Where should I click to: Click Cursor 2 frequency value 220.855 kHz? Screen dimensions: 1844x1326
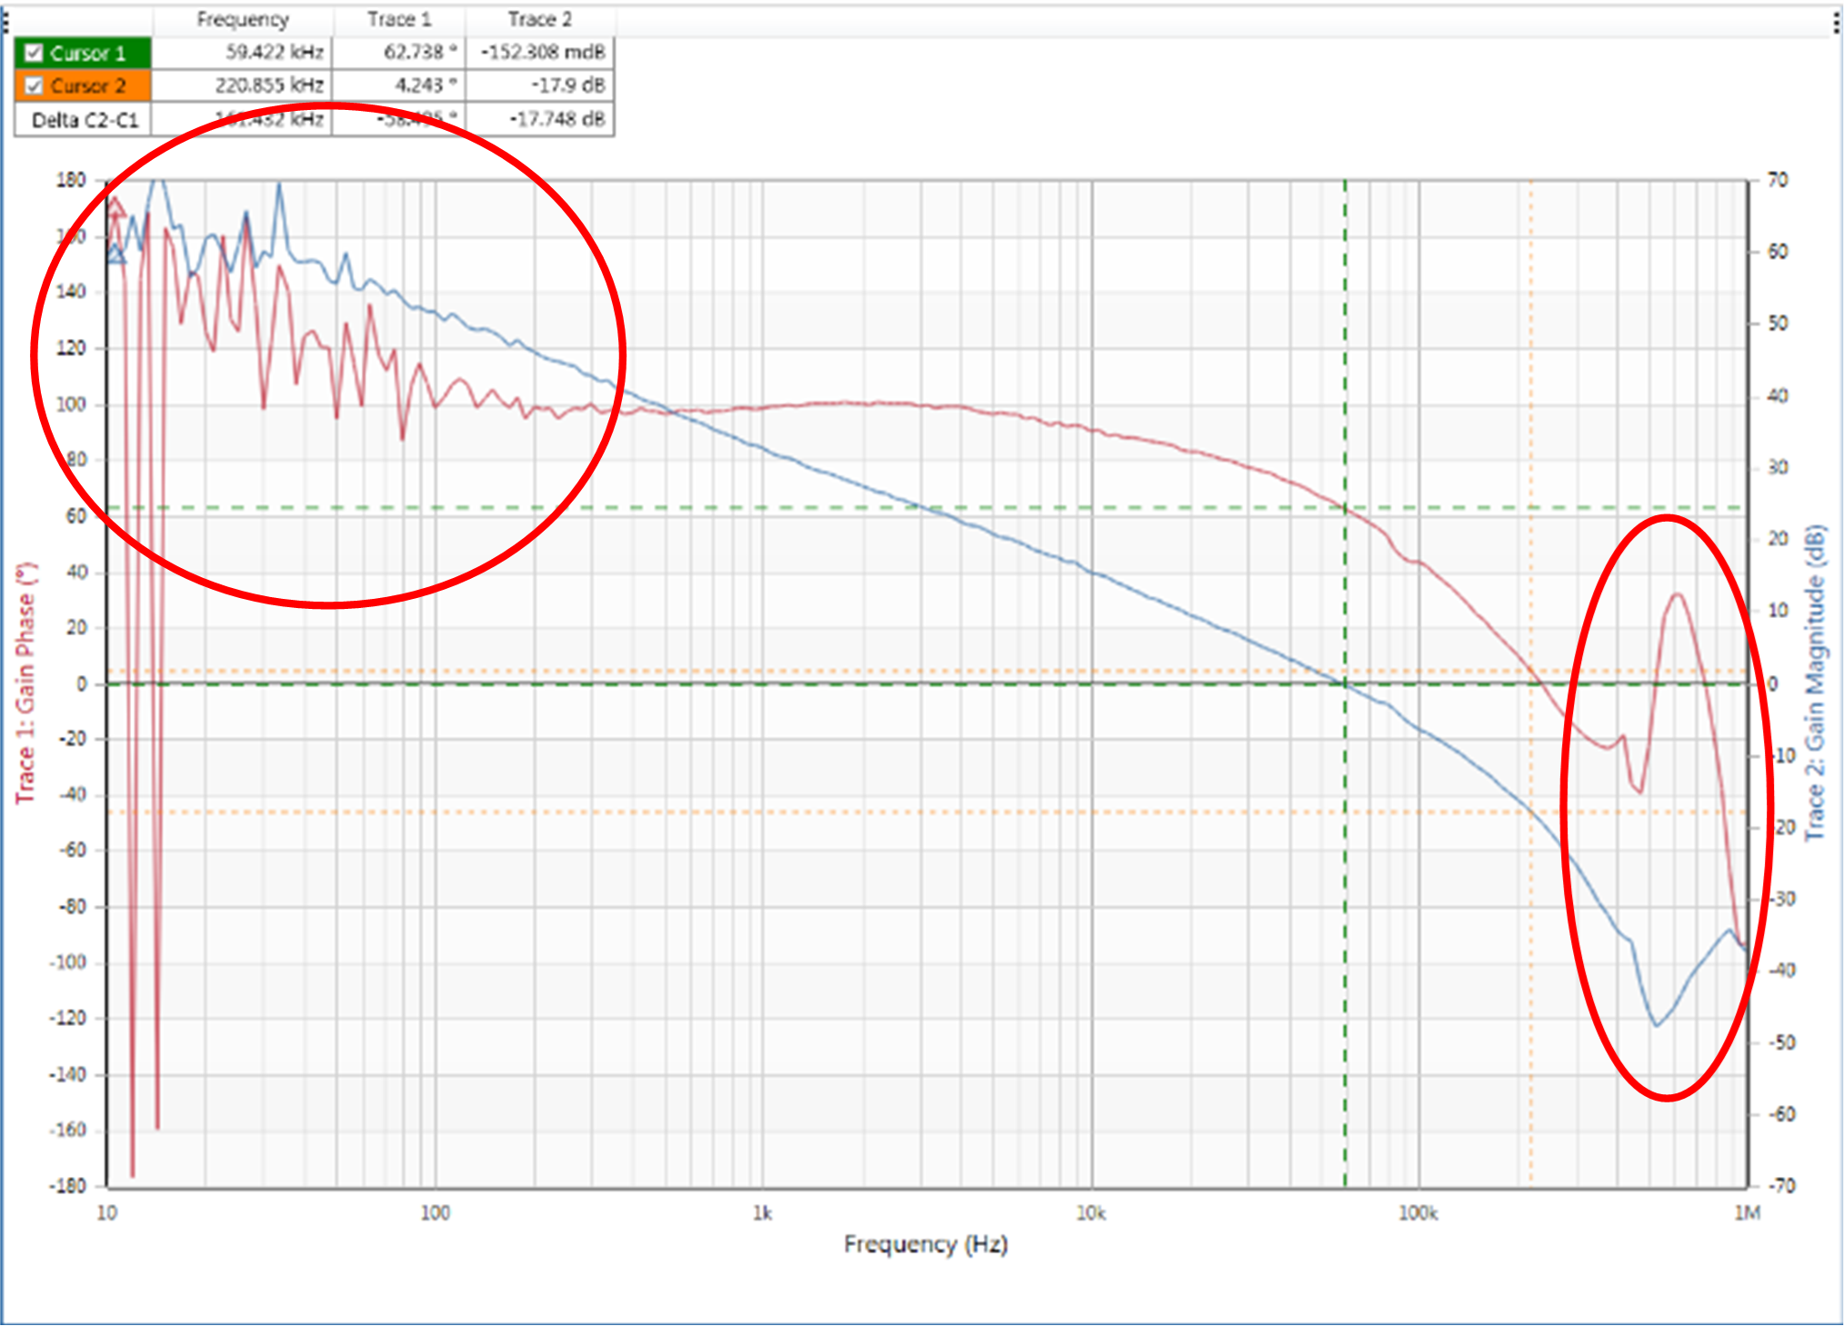tap(269, 86)
